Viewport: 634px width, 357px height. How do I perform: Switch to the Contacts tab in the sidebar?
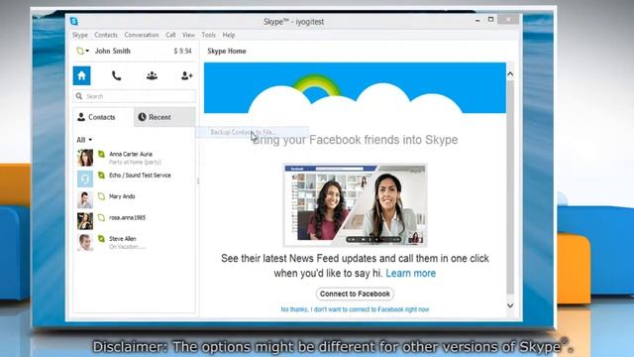[x=103, y=117]
